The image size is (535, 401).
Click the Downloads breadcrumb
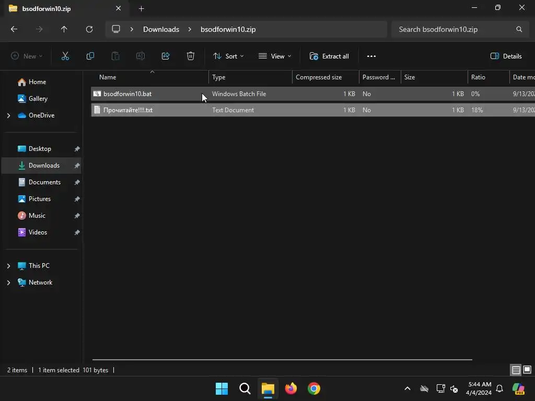pyautogui.click(x=161, y=29)
